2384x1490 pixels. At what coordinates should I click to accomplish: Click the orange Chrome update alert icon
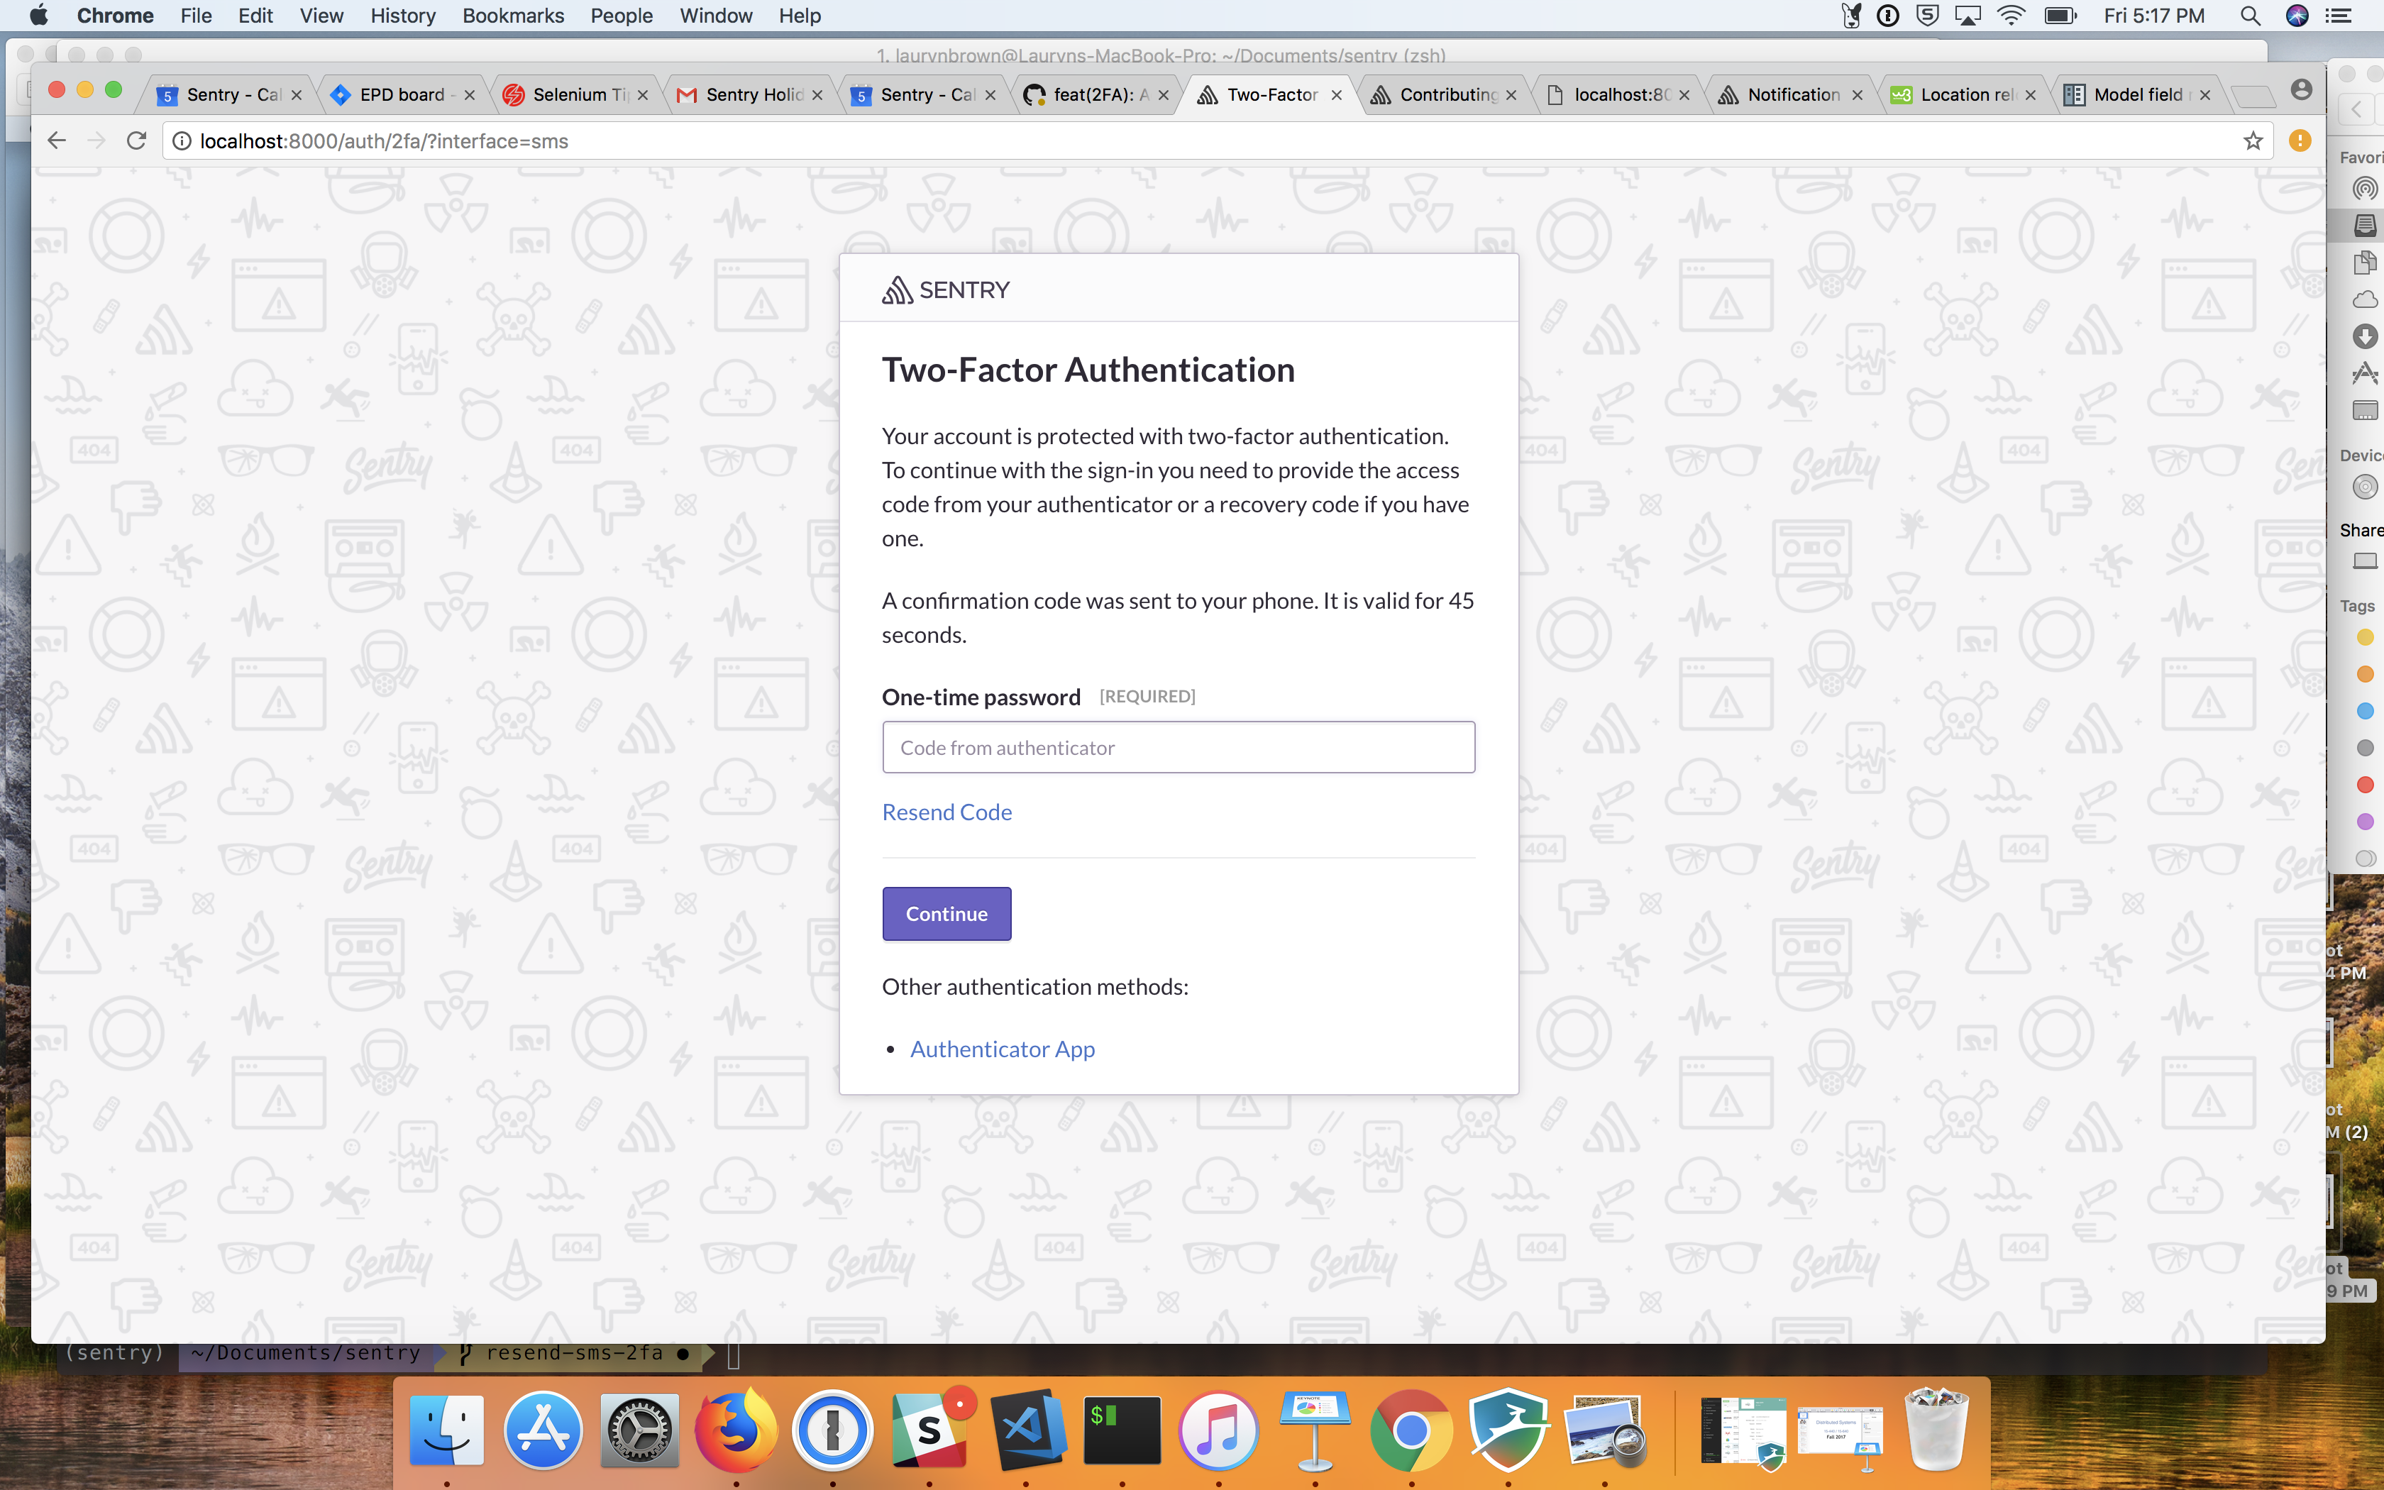click(x=2300, y=141)
